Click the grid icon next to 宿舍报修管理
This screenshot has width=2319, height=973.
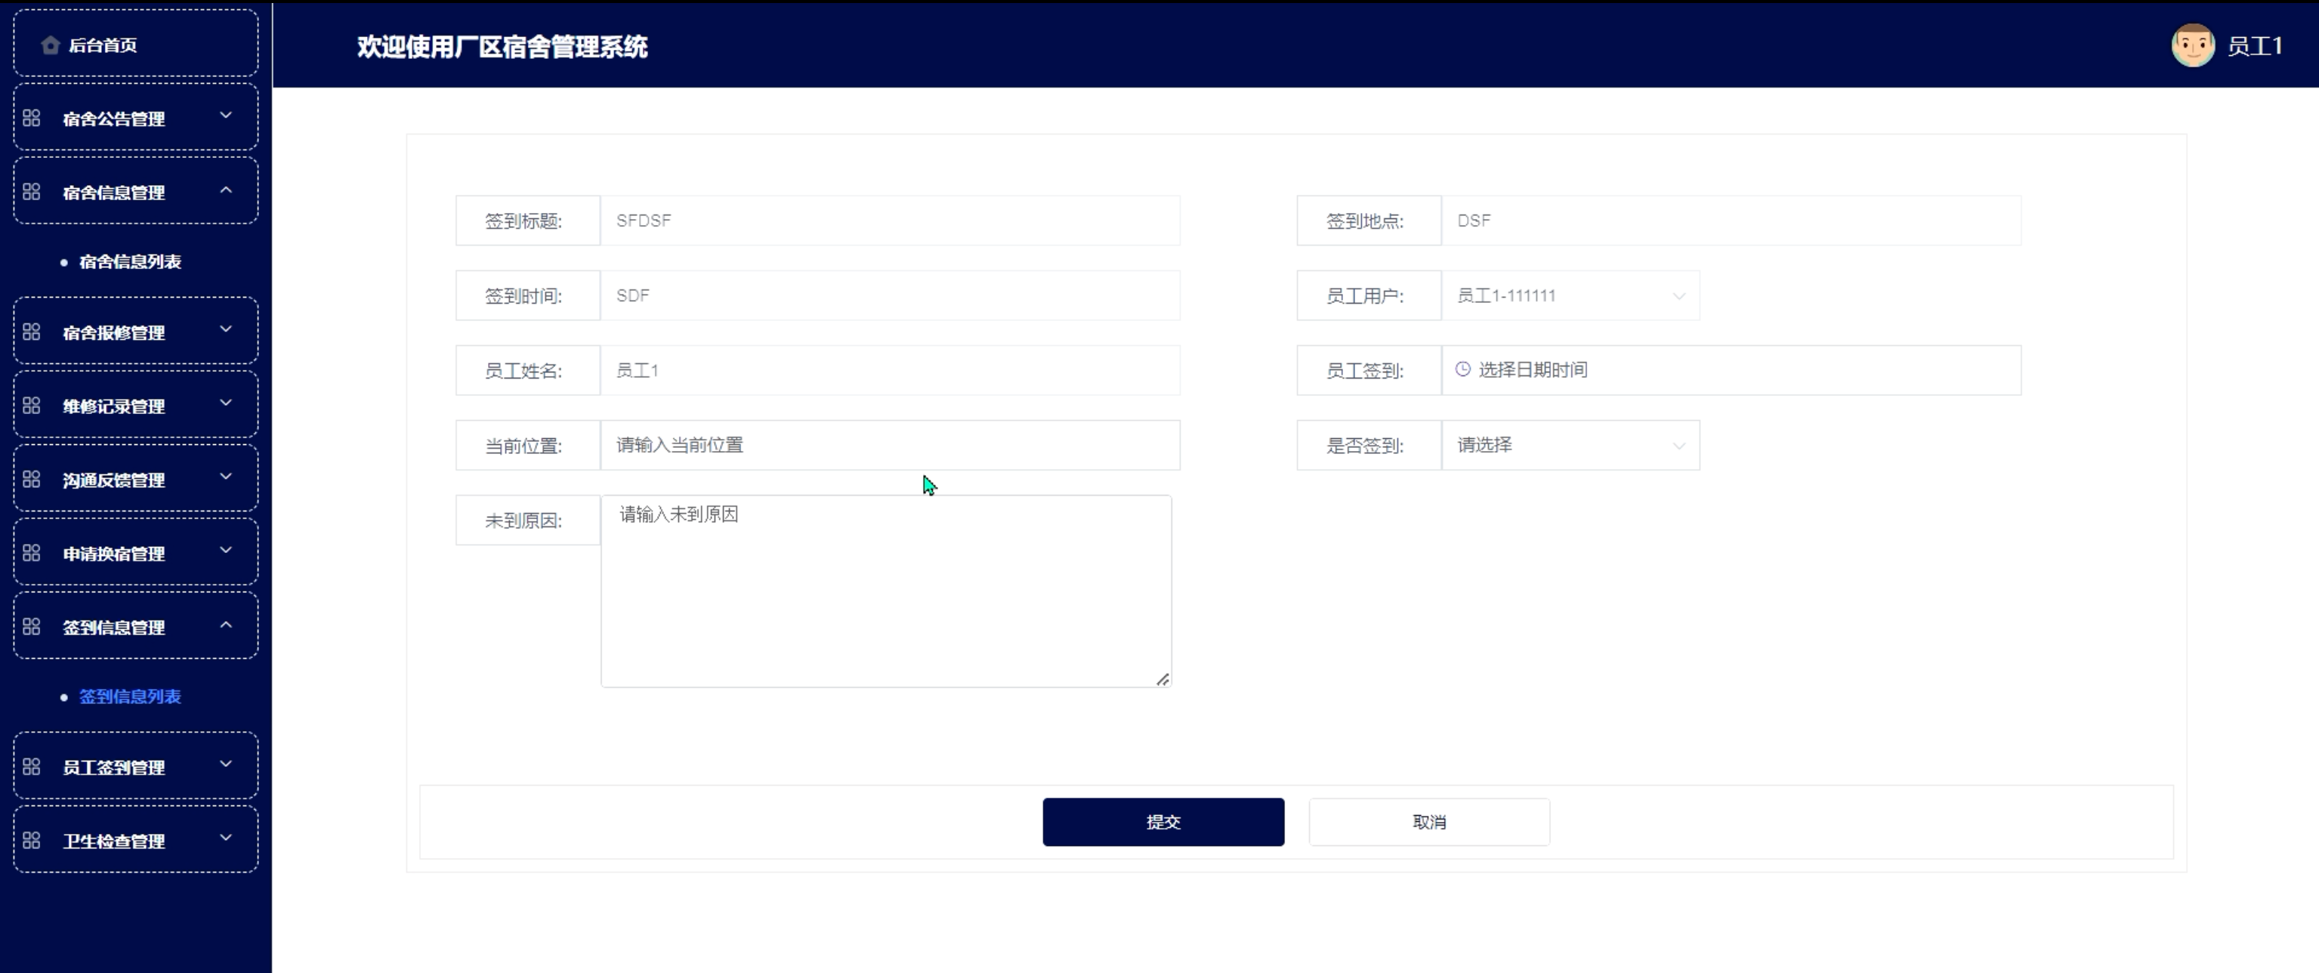click(32, 332)
